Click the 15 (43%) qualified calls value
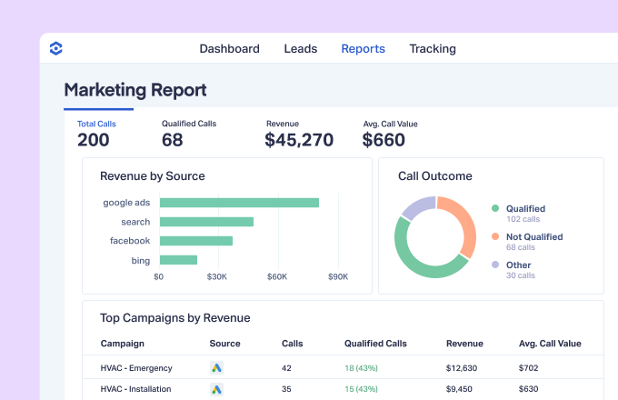The height and width of the screenshot is (400, 618). coord(361,389)
